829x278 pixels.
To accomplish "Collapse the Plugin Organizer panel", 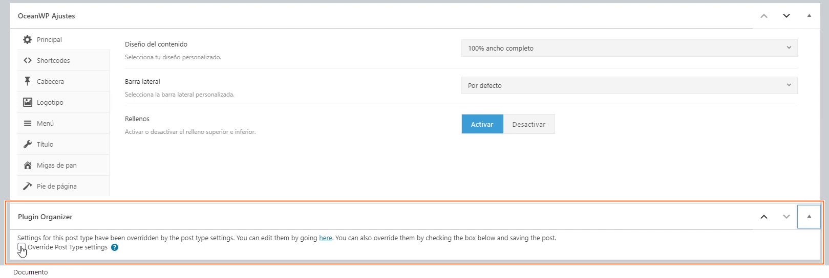I will (809, 217).
